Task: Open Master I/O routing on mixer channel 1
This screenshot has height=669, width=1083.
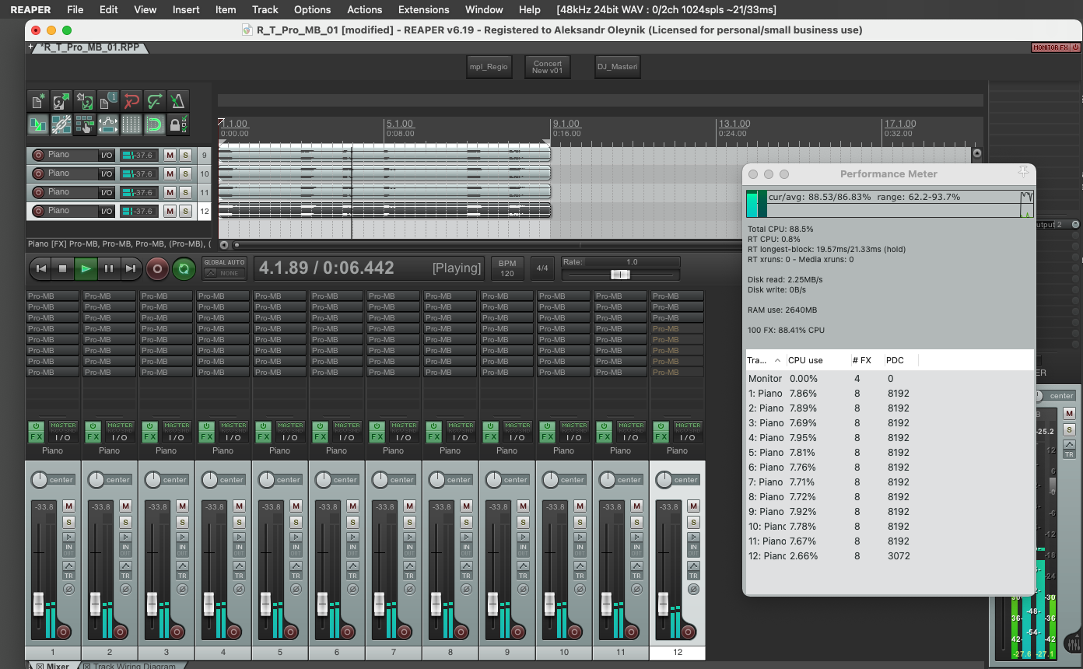Action: pyautogui.click(x=63, y=432)
